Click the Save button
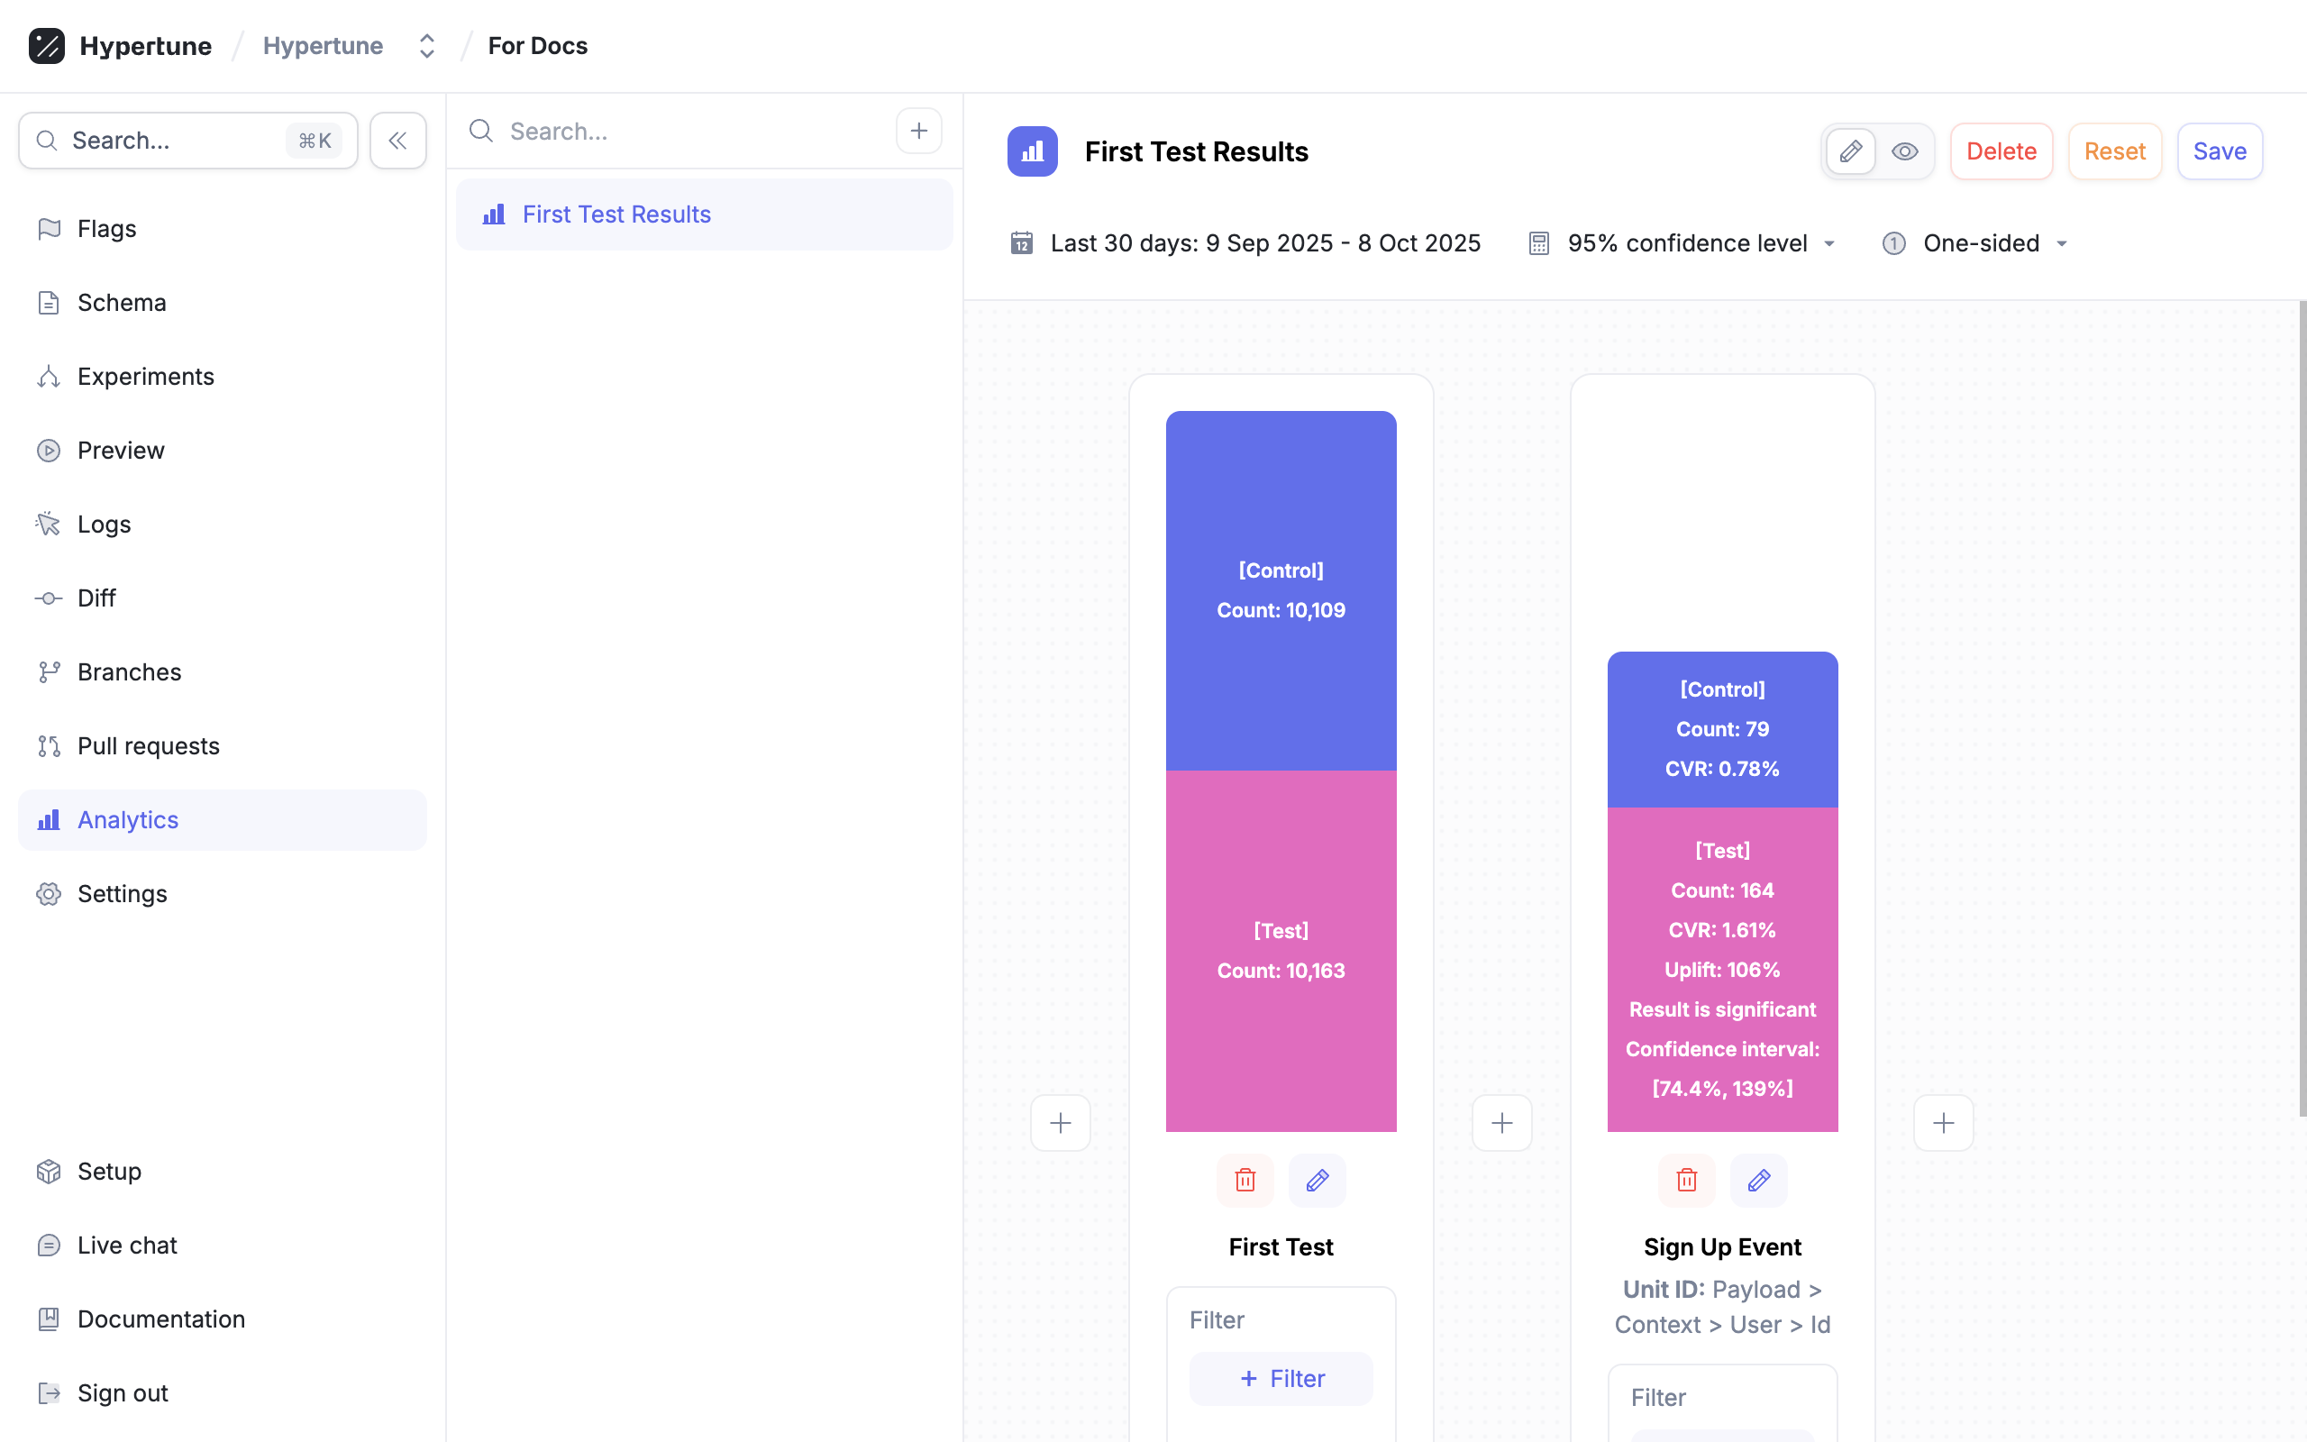2307x1442 pixels. tap(2219, 151)
